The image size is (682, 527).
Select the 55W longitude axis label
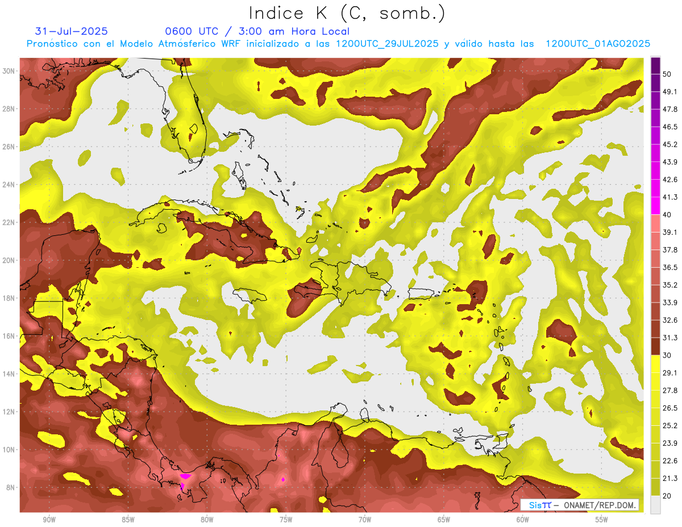[x=602, y=520]
